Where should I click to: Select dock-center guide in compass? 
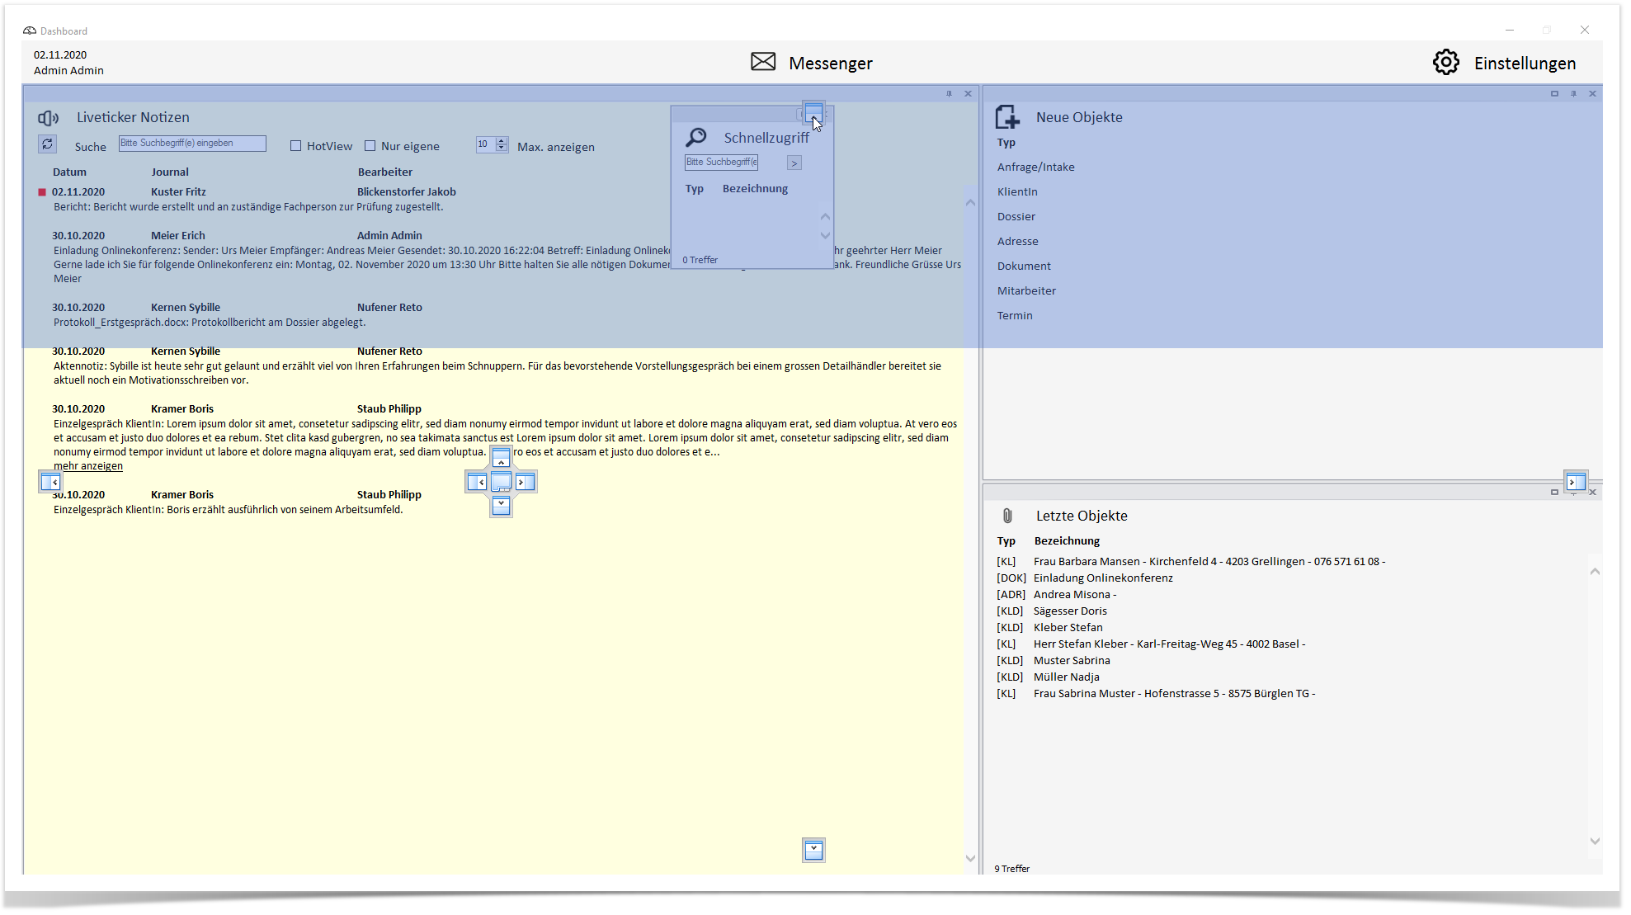[x=501, y=482]
